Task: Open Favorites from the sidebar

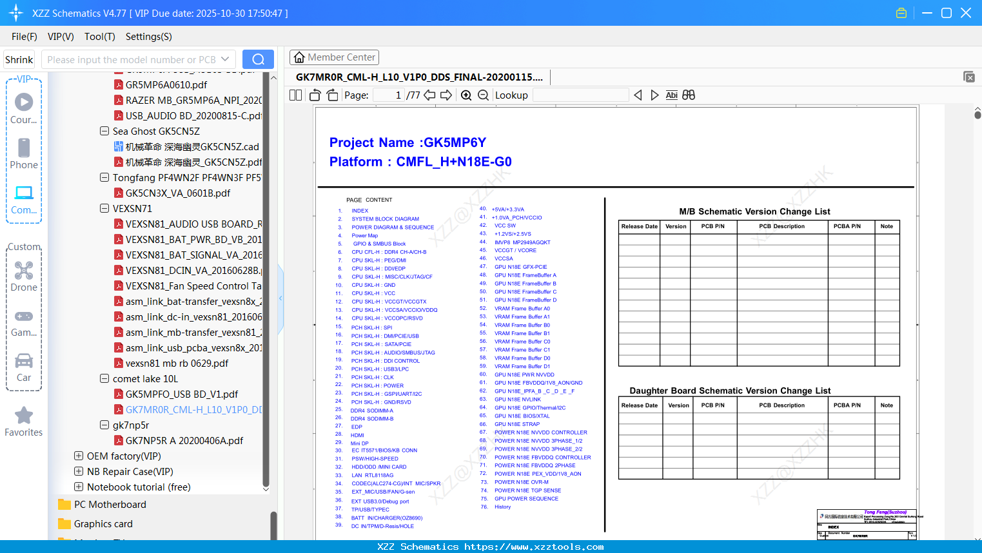Action: 24,422
